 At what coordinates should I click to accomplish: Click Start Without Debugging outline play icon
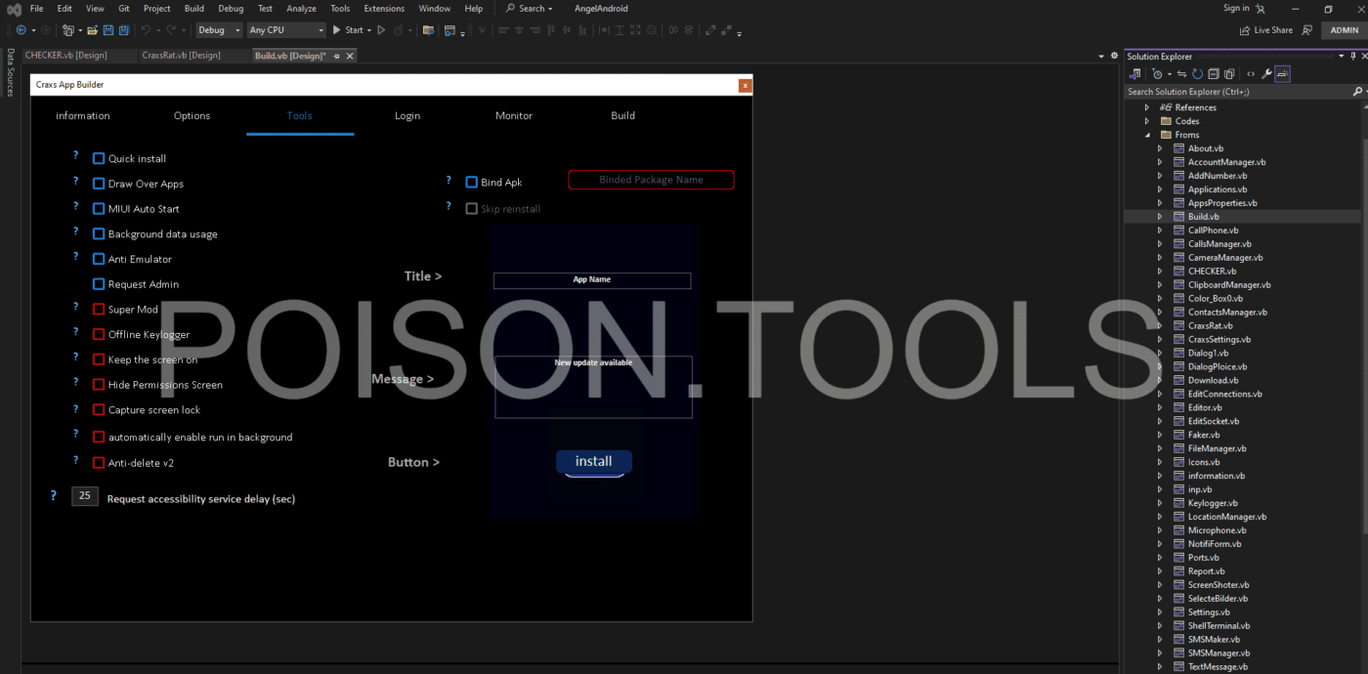pyautogui.click(x=381, y=30)
